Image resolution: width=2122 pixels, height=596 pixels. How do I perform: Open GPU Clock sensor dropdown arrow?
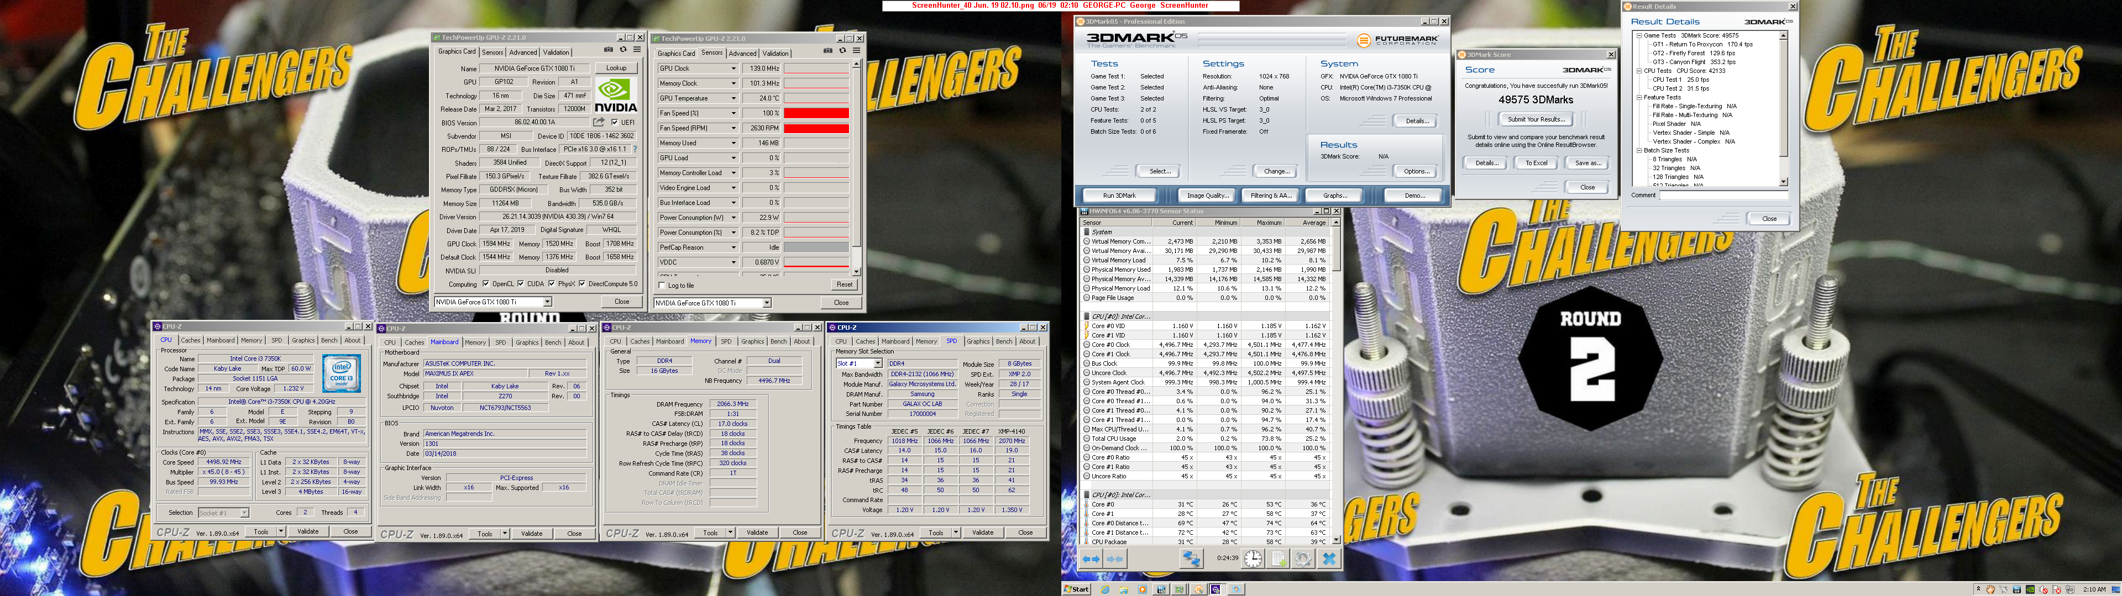click(x=733, y=68)
